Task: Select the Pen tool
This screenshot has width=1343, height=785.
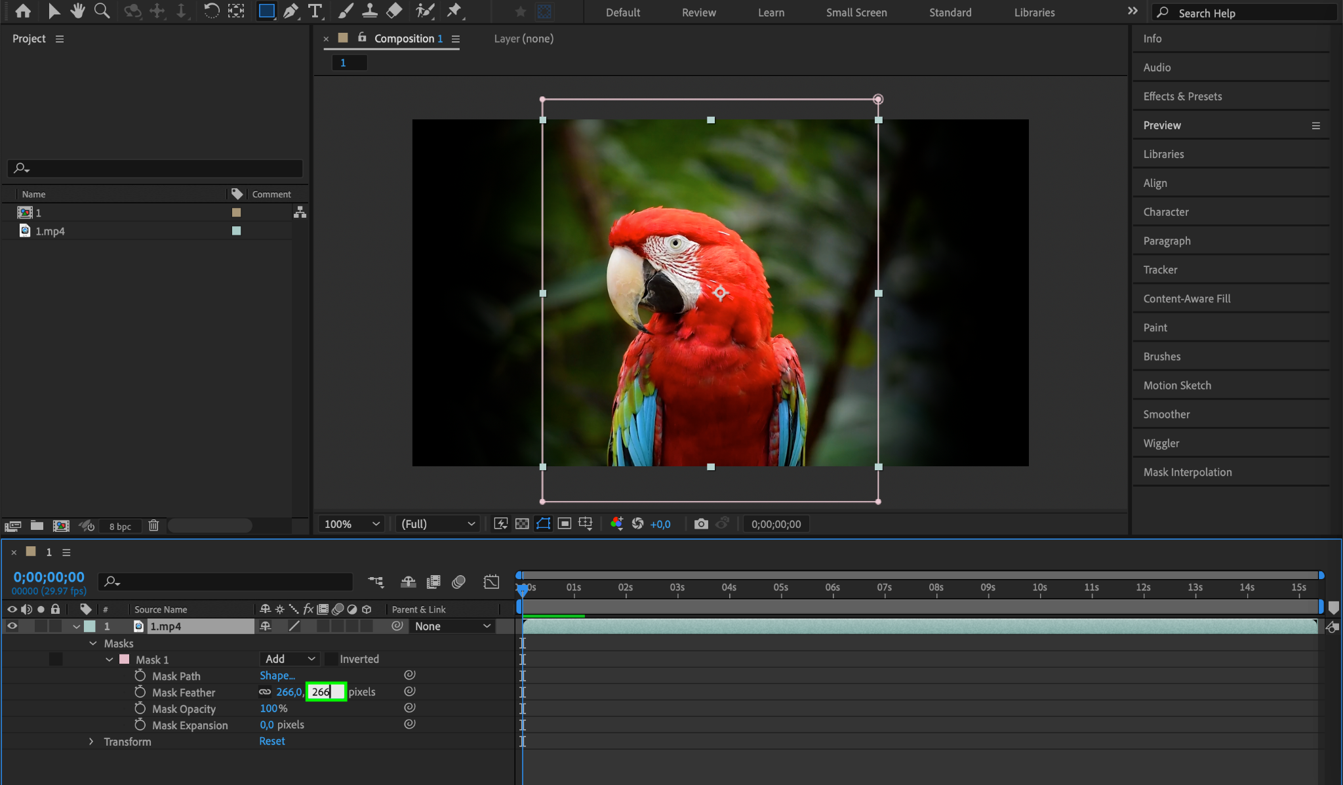Action: click(x=291, y=11)
